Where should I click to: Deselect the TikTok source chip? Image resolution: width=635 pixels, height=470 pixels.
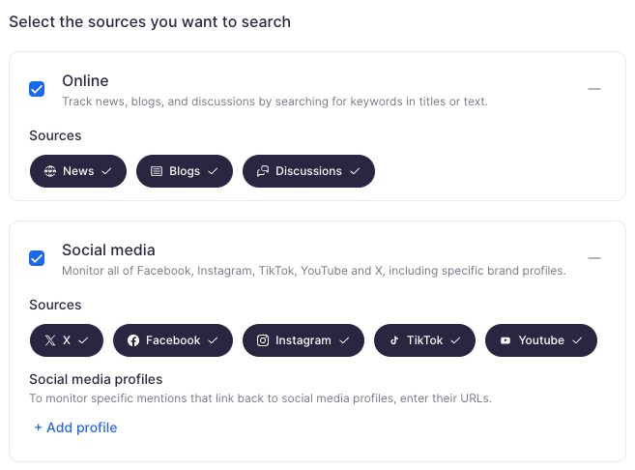(x=424, y=340)
